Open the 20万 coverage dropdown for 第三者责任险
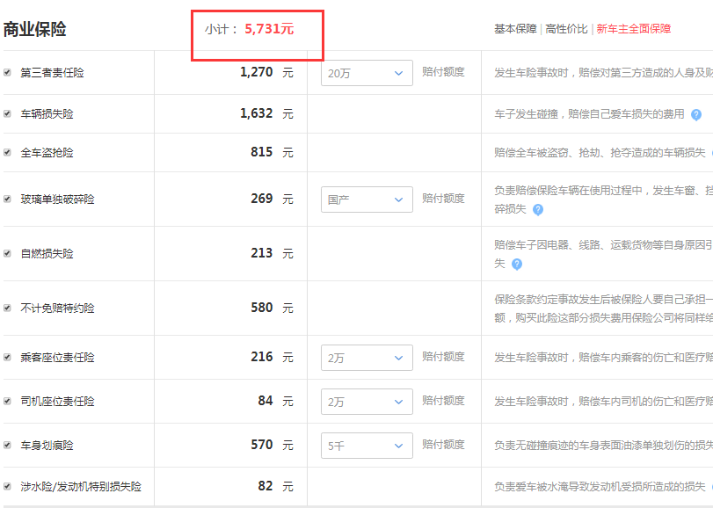The image size is (713, 508). click(x=367, y=73)
